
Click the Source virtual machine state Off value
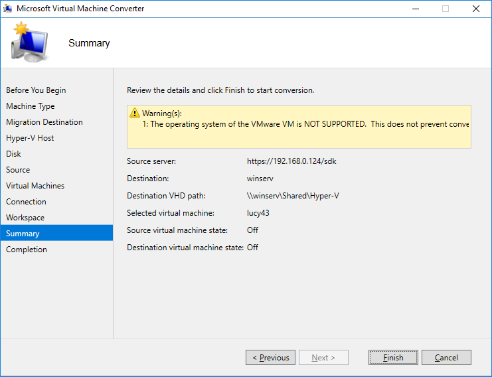point(252,230)
